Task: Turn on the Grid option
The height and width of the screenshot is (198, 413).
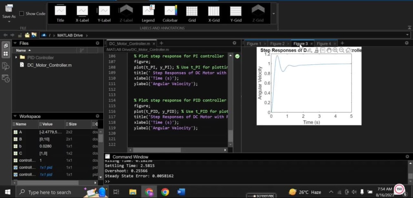Action: point(192,13)
